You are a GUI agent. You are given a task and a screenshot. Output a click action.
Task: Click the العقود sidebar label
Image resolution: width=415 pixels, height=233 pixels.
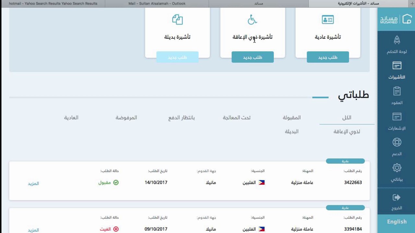click(x=397, y=103)
